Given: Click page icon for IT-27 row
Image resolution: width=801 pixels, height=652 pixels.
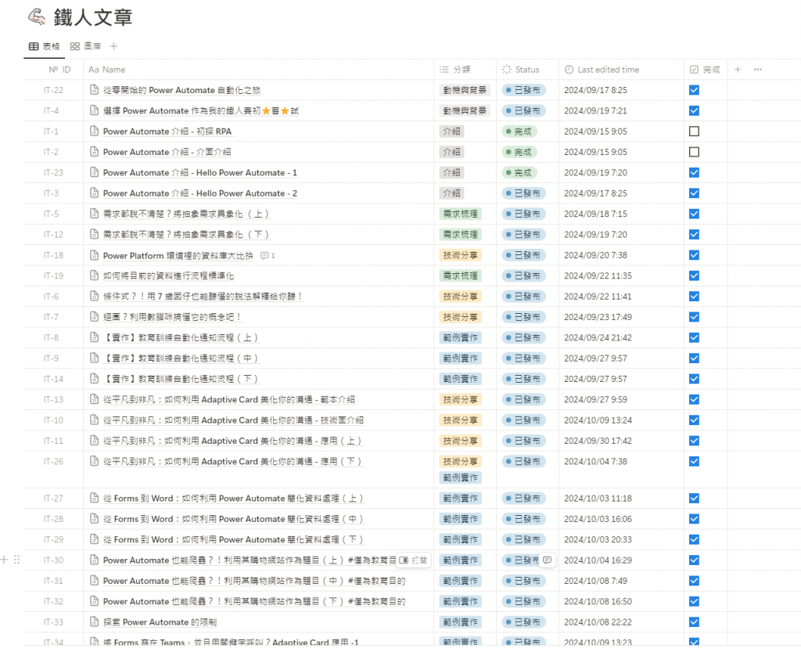Looking at the screenshot, I should (94, 498).
